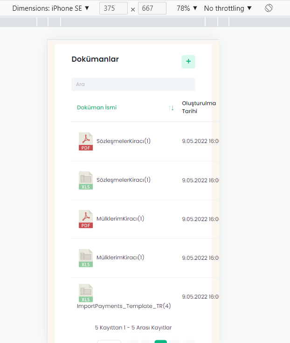The image size is (290, 343).
Task: Open the SözleşmelerKiracı(1) XLS document name
Action: click(123, 180)
